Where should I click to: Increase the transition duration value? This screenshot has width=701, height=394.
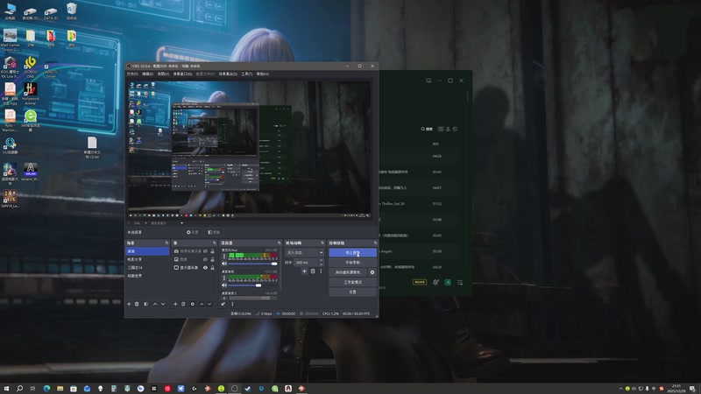point(321,260)
